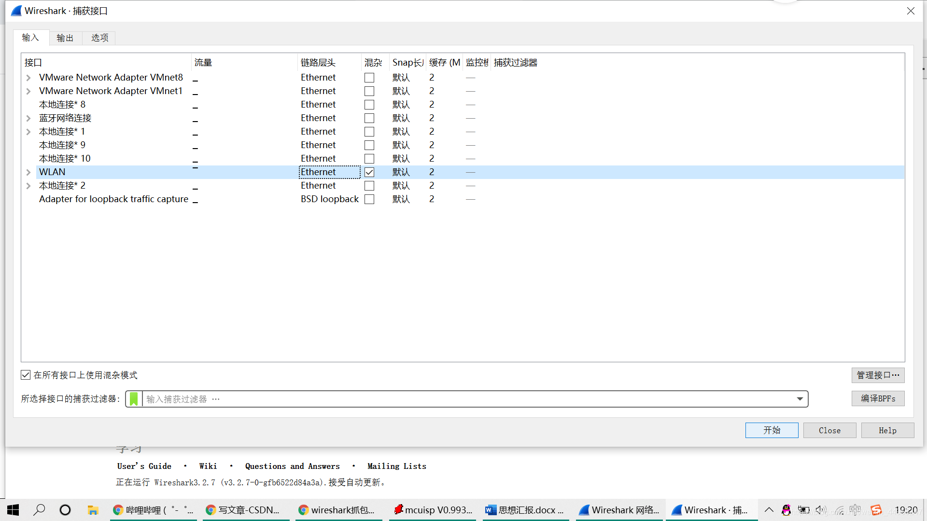Screen dimensions: 927x521
Task: Open volume control in system tray
Action: [x=821, y=510]
